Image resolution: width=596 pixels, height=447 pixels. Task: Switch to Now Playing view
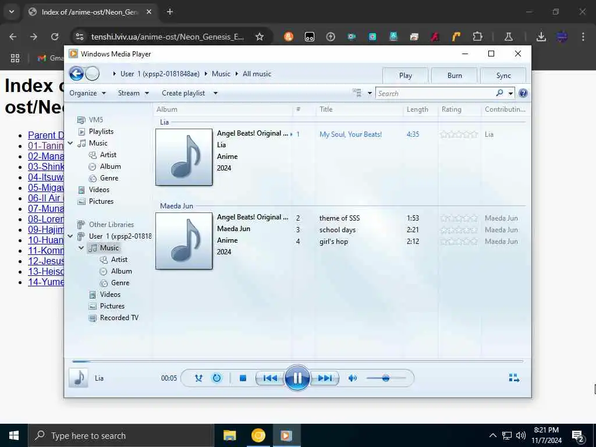click(x=514, y=378)
